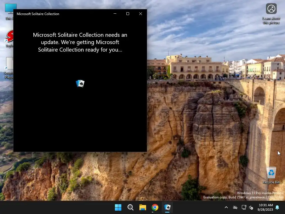Click the Microsoft Solitaire Collection title

(38, 14)
